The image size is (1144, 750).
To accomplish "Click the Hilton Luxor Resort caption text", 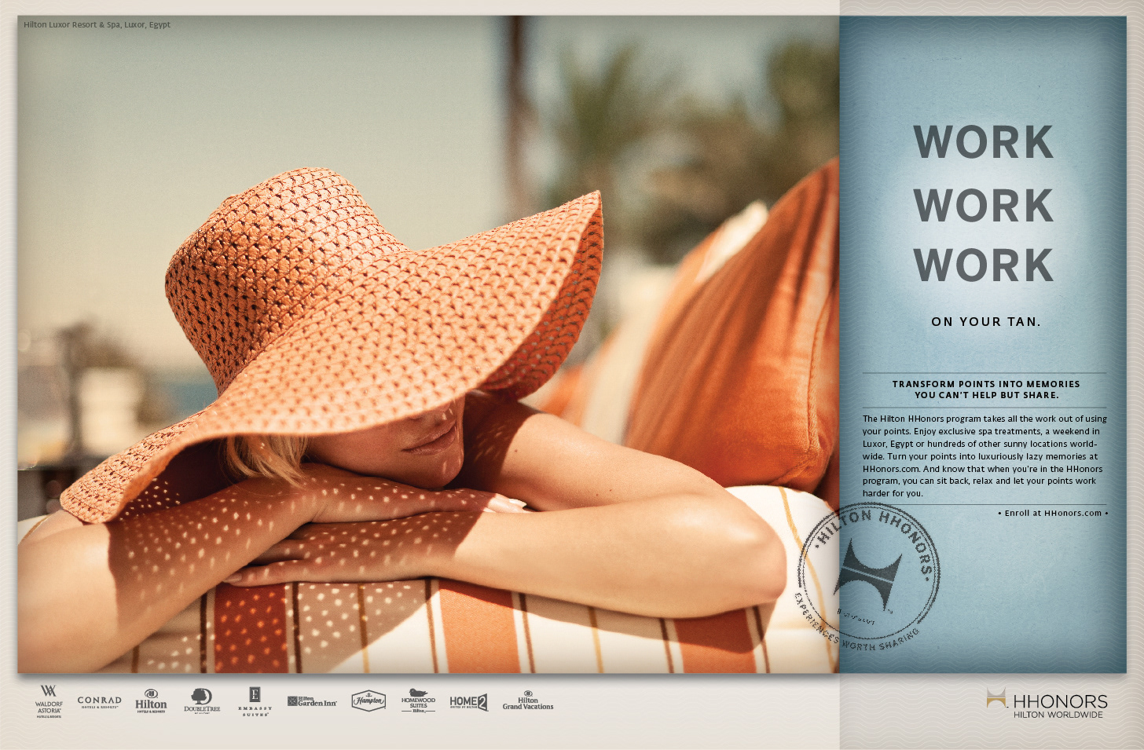I will tap(97, 24).
